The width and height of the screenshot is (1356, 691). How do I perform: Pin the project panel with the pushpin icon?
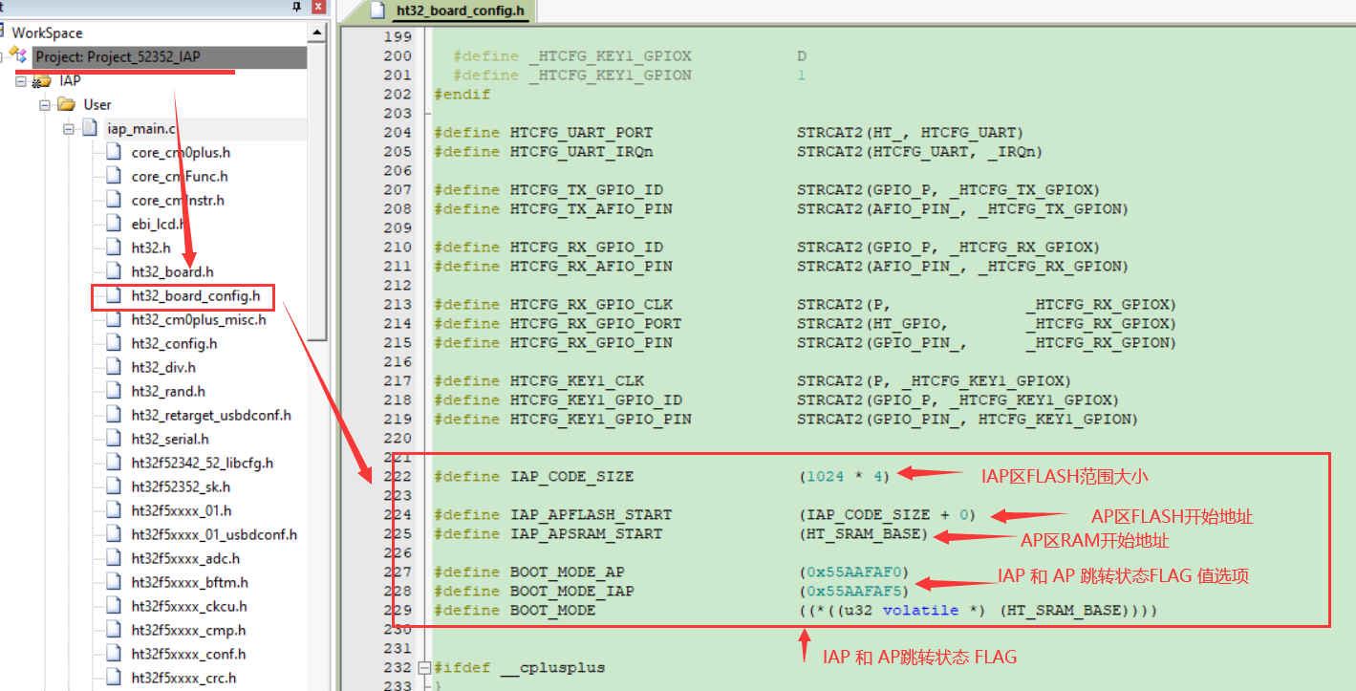coord(296,7)
